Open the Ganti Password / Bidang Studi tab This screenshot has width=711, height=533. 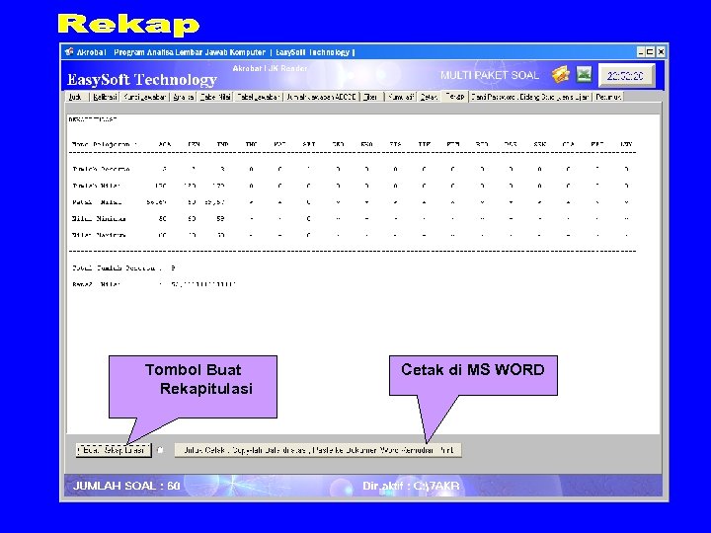click(x=530, y=97)
